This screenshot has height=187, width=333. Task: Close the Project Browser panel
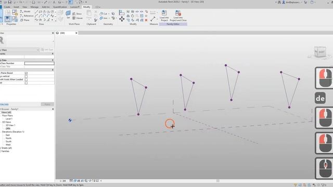pos(53,109)
